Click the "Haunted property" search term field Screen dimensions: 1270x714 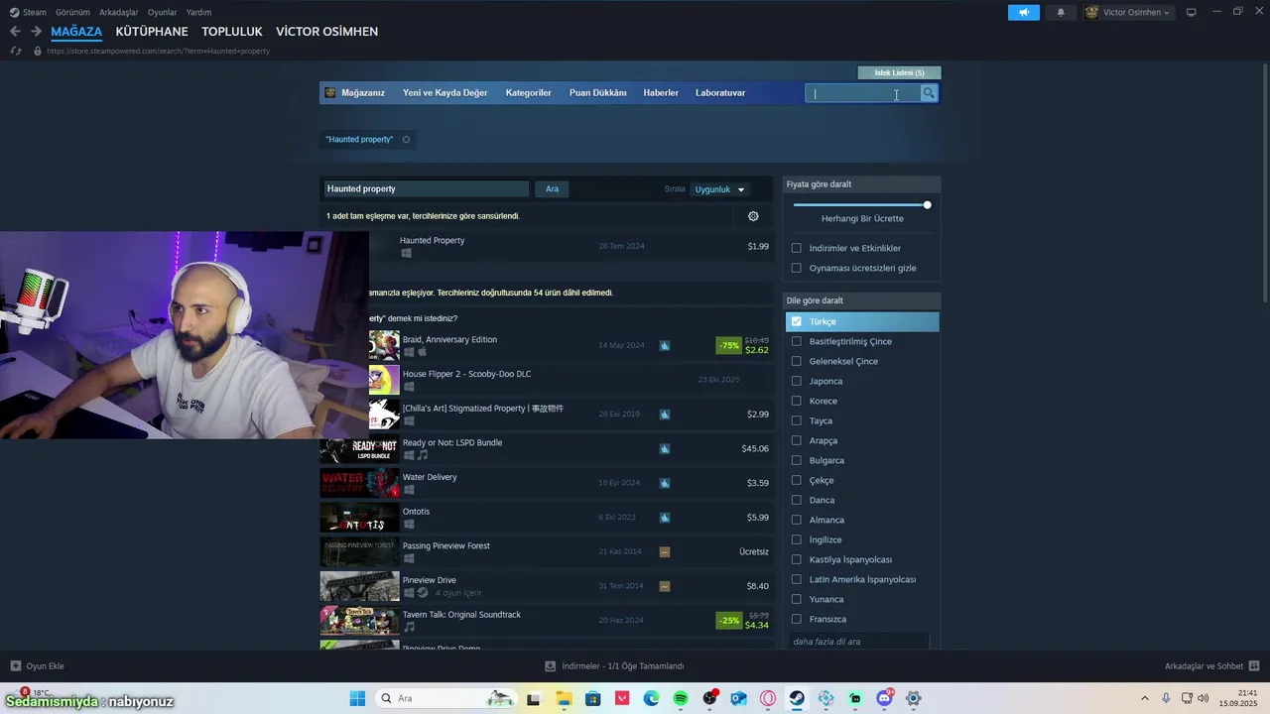pos(427,188)
